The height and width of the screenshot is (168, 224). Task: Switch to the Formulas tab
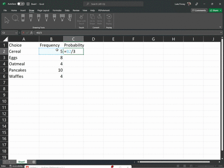pyautogui.click(x=57, y=10)
